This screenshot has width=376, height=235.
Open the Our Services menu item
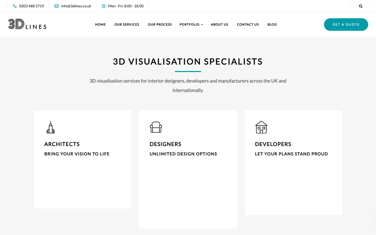(x=127, y=24)
